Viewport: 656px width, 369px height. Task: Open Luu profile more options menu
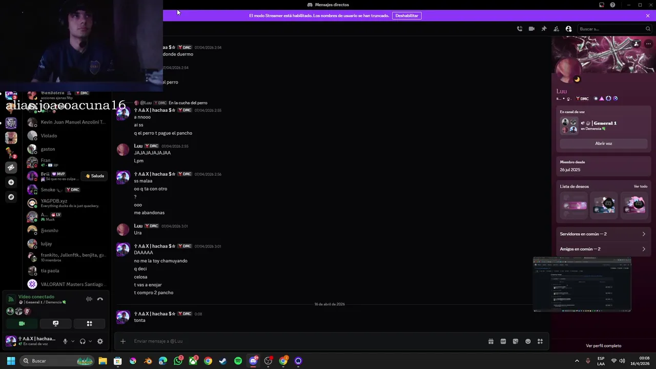tap(648, 44)
